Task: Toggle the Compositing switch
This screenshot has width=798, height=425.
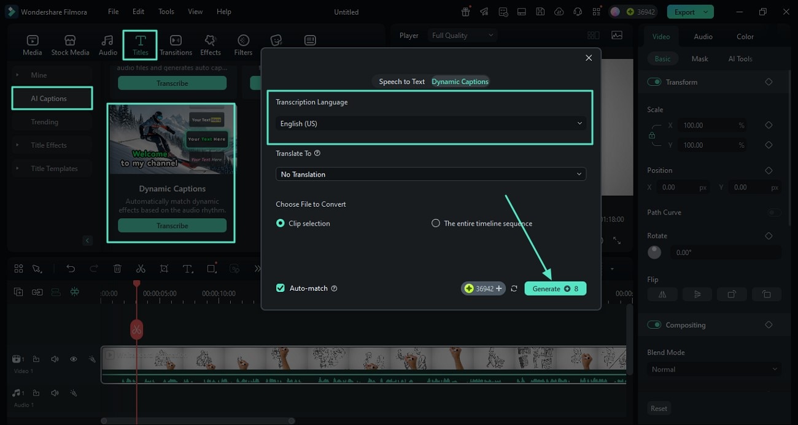Action: (654, 324)
